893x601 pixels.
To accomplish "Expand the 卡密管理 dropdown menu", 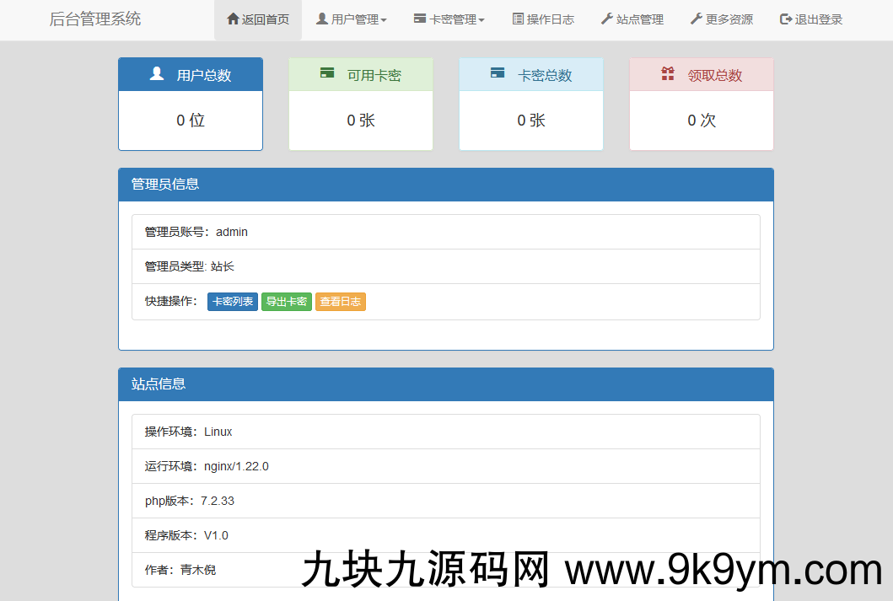I will (x=449, y=19).
